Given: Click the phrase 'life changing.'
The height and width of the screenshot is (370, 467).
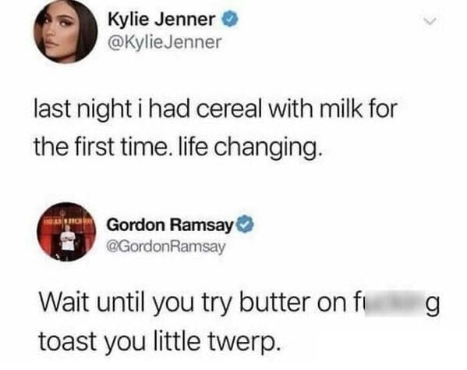Looking at the screenshot, I should pyautogui.click(x=250, y=148).
